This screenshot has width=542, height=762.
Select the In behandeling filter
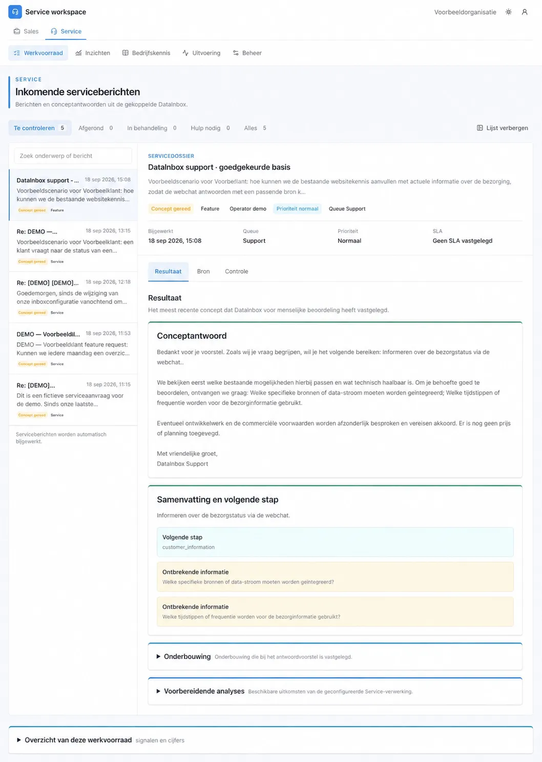coord(152,128)
